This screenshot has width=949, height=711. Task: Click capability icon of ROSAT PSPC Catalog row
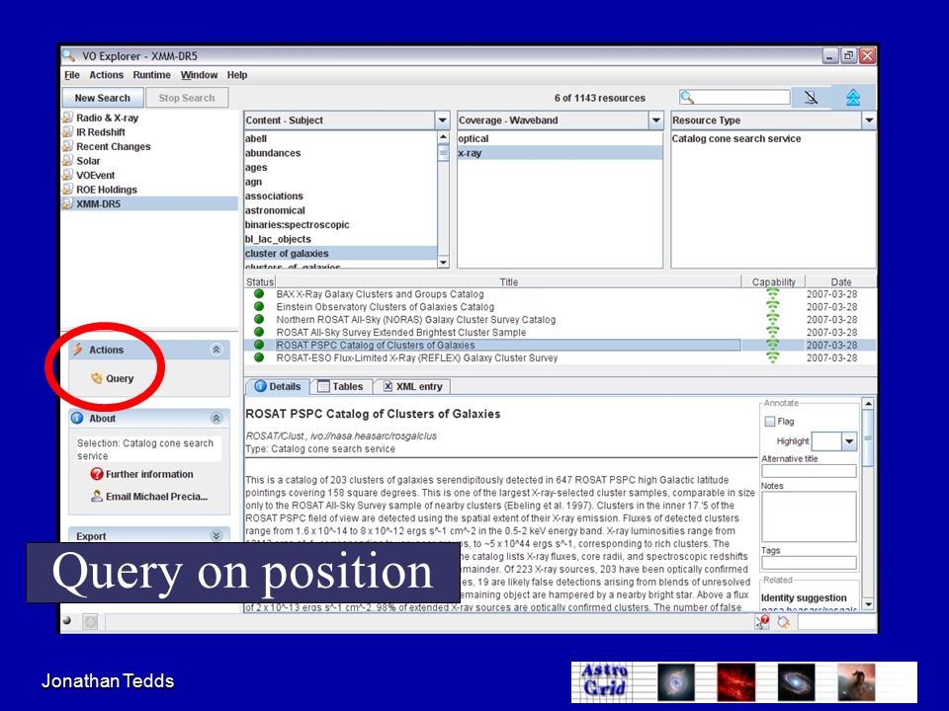773,345
